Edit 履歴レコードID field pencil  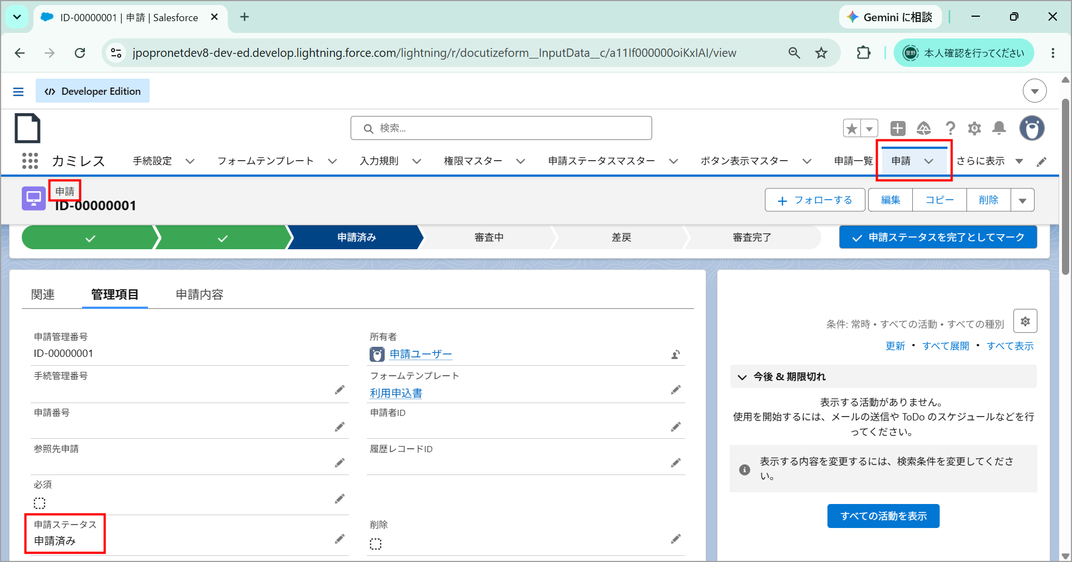pos(676,463)
